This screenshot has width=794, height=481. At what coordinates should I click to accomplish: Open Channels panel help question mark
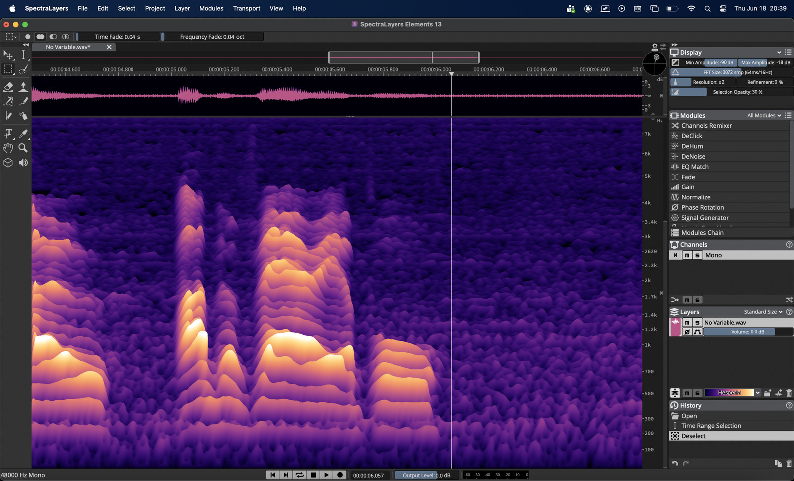pos(789,244)
